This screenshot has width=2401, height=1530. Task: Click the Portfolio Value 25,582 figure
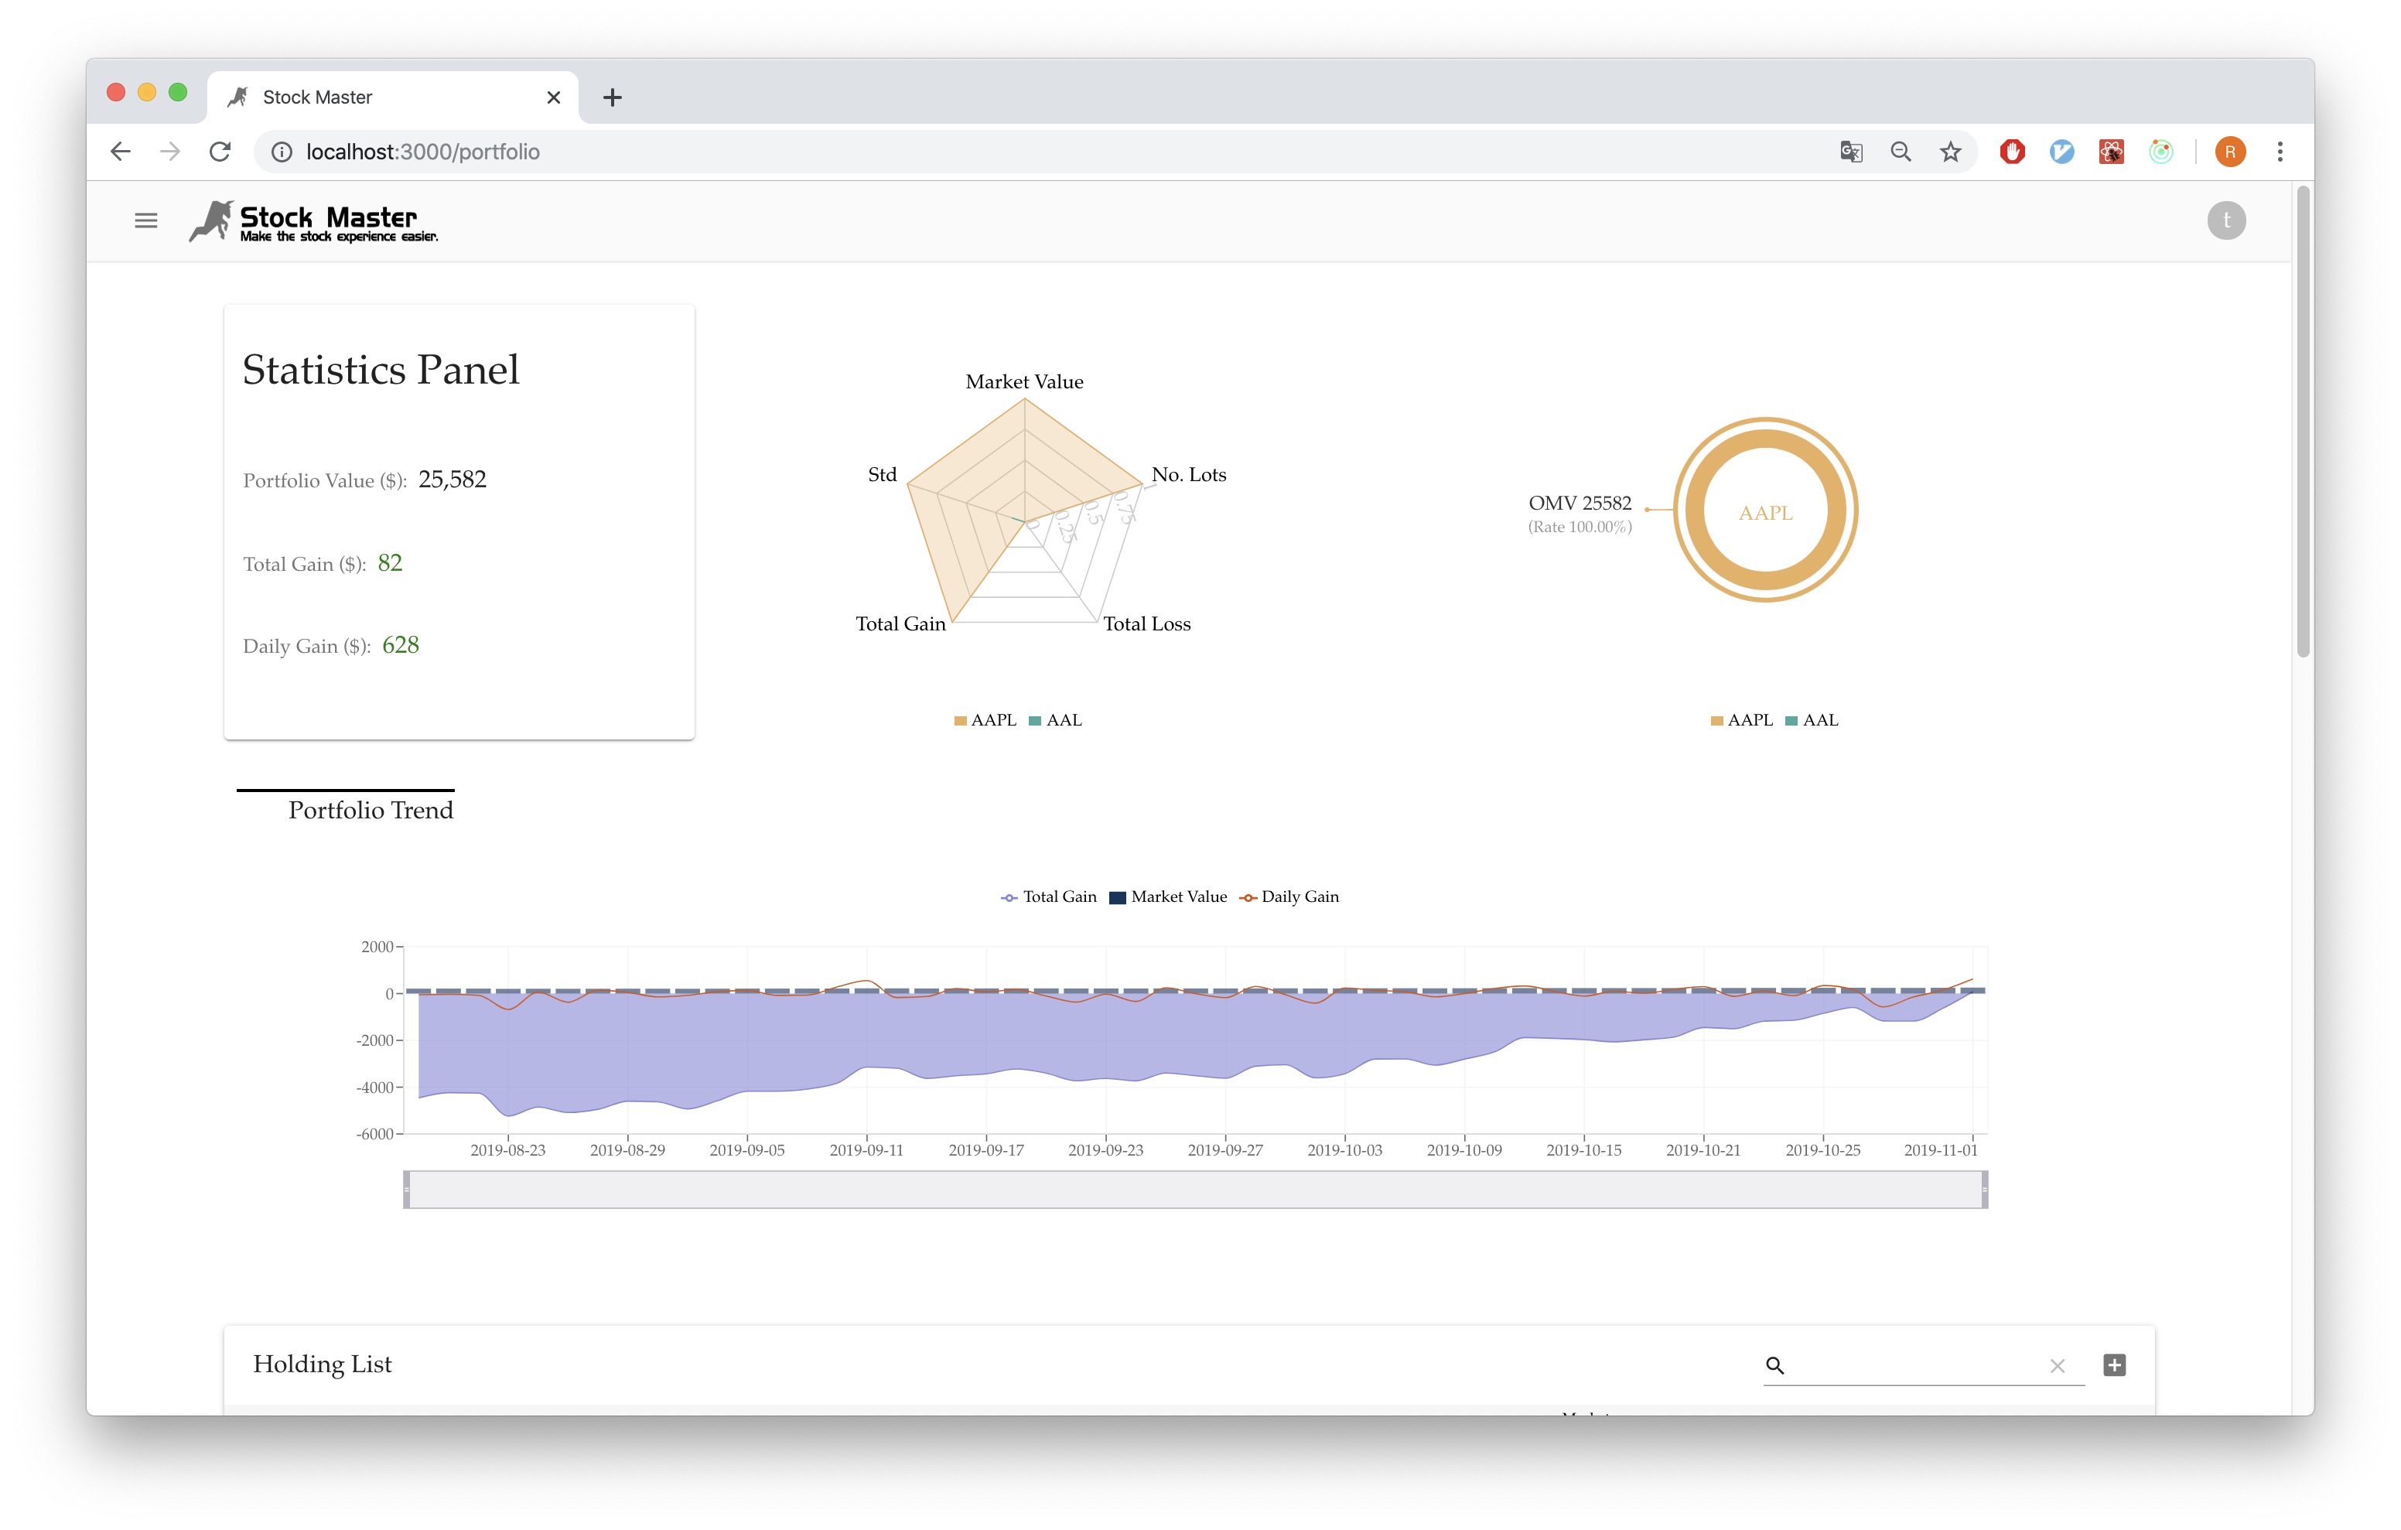click(453, 480)
